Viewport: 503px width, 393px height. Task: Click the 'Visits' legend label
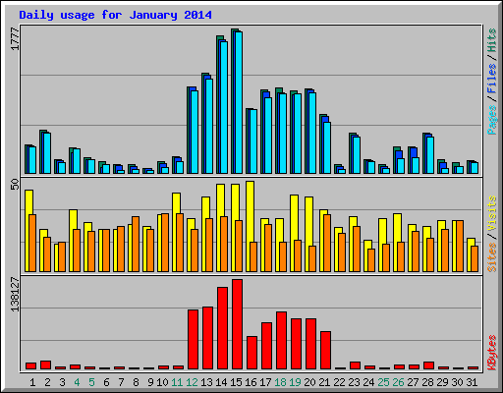tap(491, 213)
